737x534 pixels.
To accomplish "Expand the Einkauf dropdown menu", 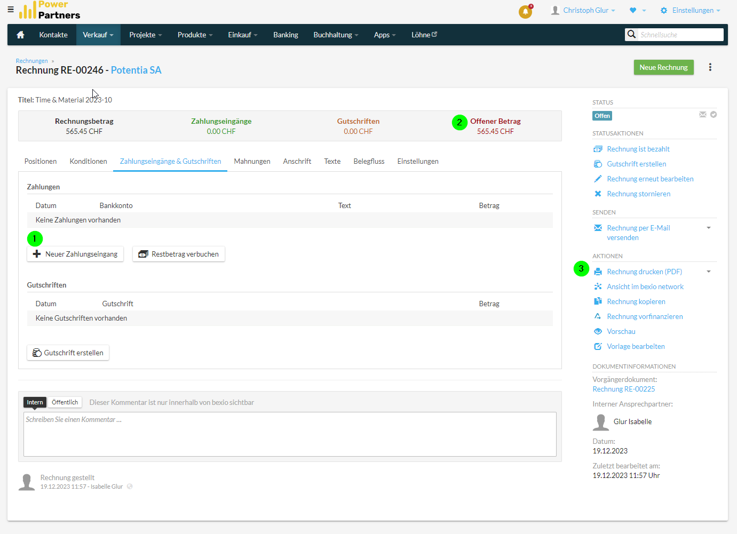I will tap(243, 35).
